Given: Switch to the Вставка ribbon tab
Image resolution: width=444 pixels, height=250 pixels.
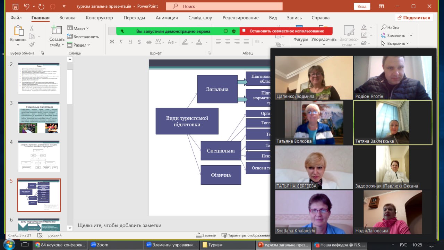Looking at the screenshot, I should tap(67, 18).
